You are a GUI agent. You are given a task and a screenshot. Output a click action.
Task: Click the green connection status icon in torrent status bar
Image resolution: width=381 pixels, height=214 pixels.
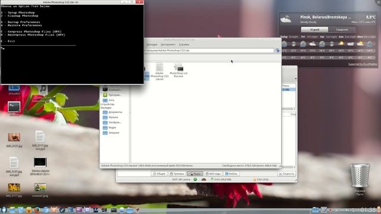[x=195, y=180]
